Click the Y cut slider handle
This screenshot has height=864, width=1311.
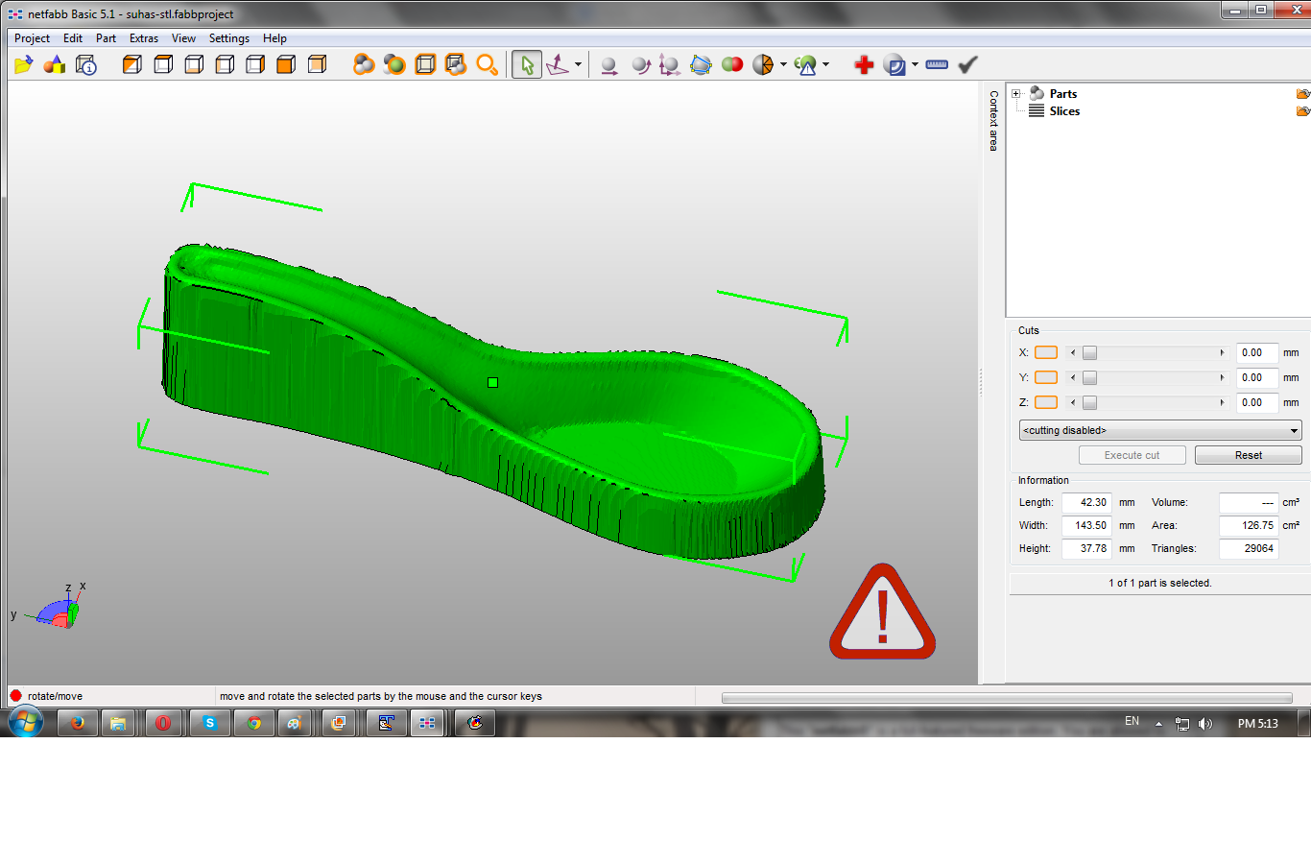(x=1089, y=378)
